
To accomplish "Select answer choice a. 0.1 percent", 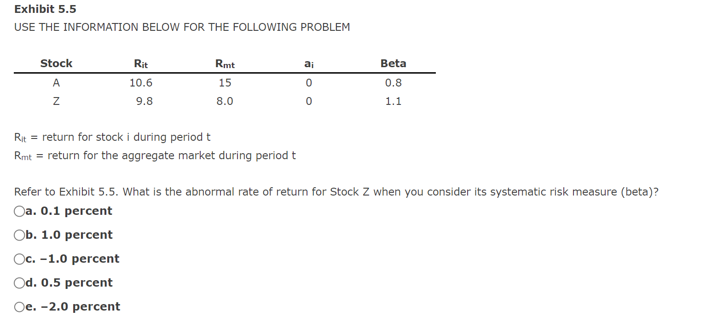I will (19, 211).
